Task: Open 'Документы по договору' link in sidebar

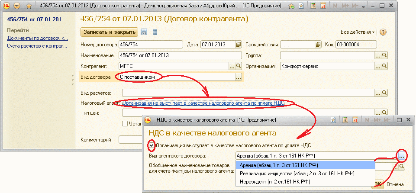Action: coord(37,38)
